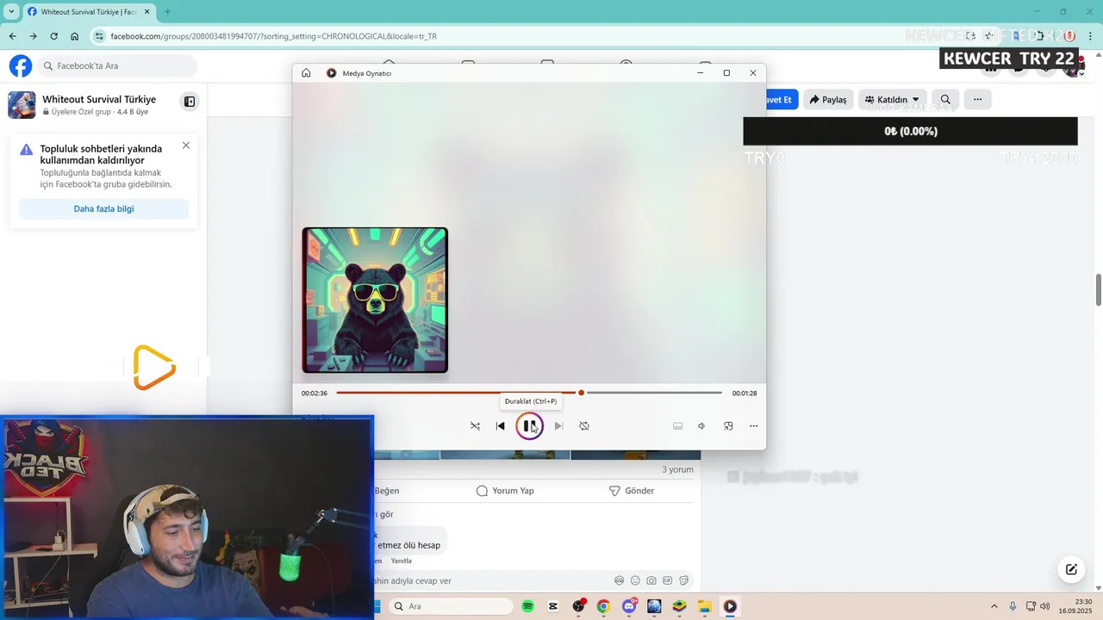Open Facebook home via logo
The image size is (1103, 620).
21,65
